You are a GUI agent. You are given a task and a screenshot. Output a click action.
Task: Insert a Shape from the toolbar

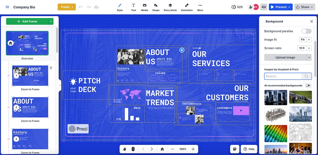(156, 7)
